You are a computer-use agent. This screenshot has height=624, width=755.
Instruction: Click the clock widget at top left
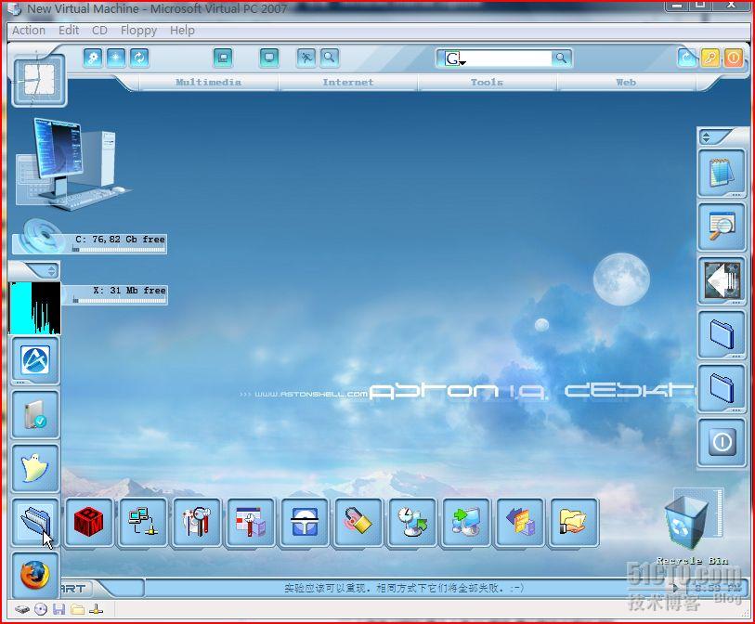pos(39,80)
